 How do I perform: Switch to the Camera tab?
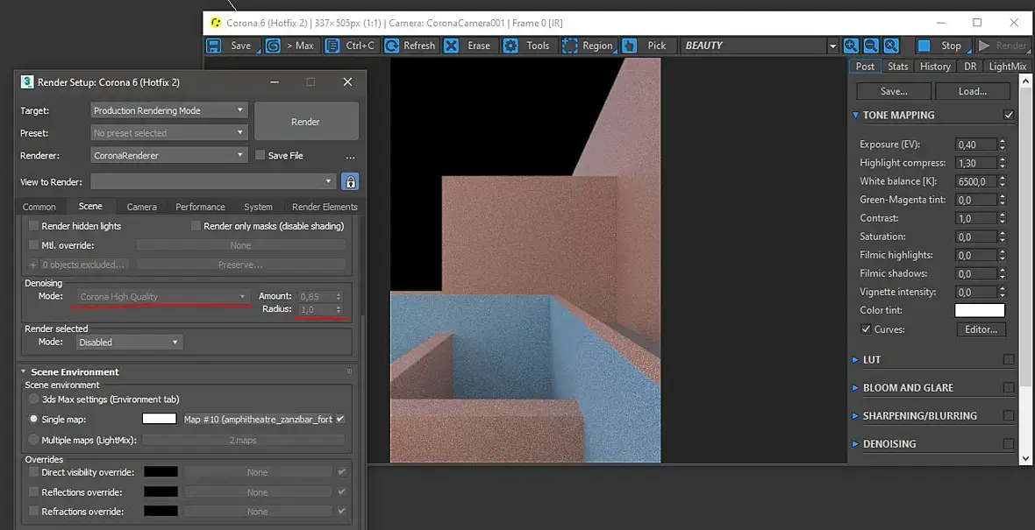(142, 207)
